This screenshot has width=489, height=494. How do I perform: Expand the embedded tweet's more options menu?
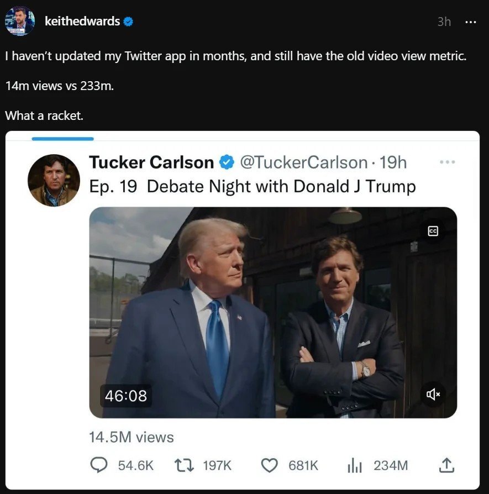pyautogui.click(x=446, y=162)
